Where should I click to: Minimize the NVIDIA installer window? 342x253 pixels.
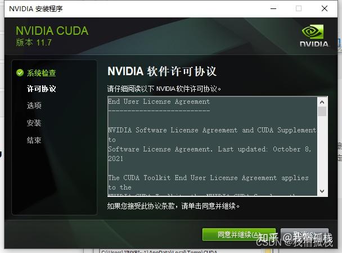click(x=273, y=8)
